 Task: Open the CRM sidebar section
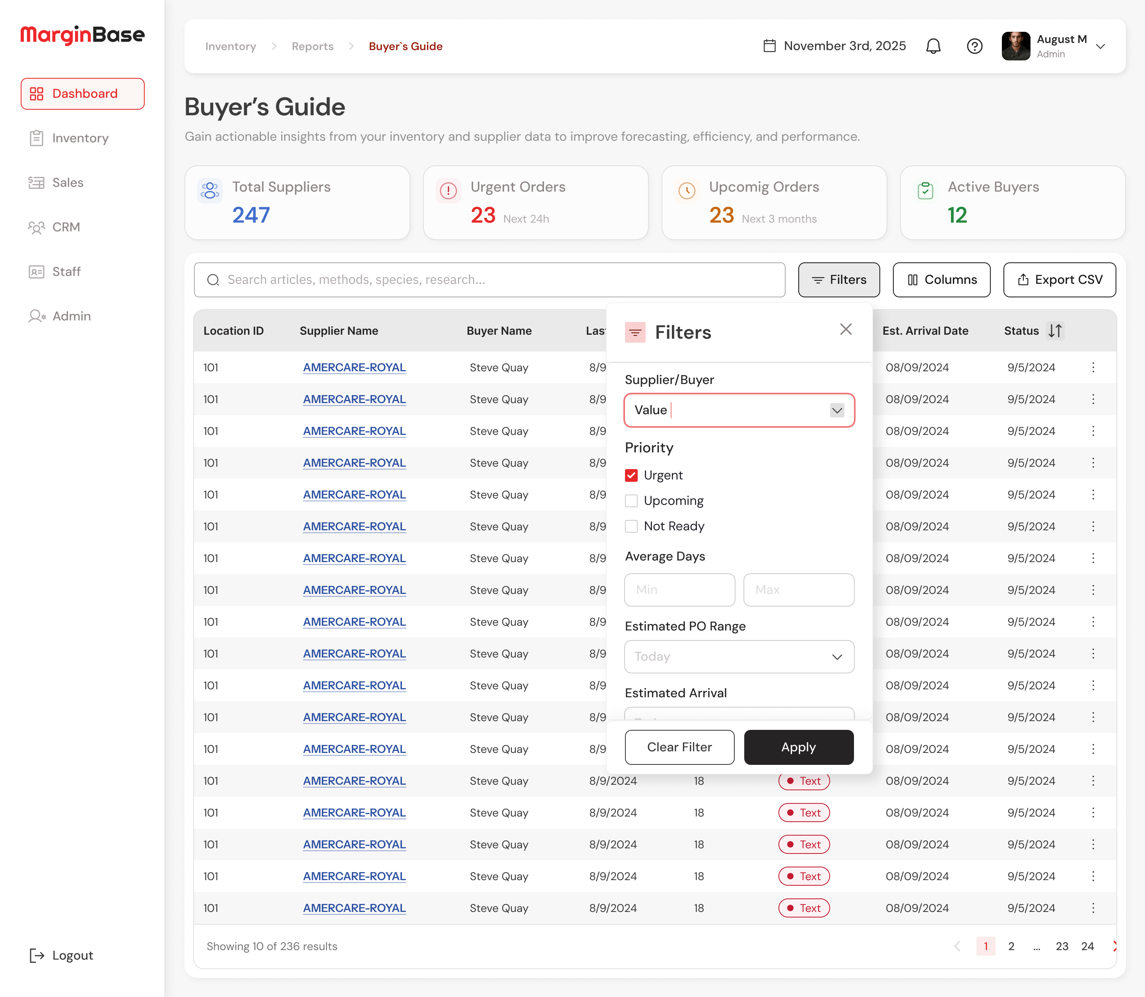[x=66, y=227]
